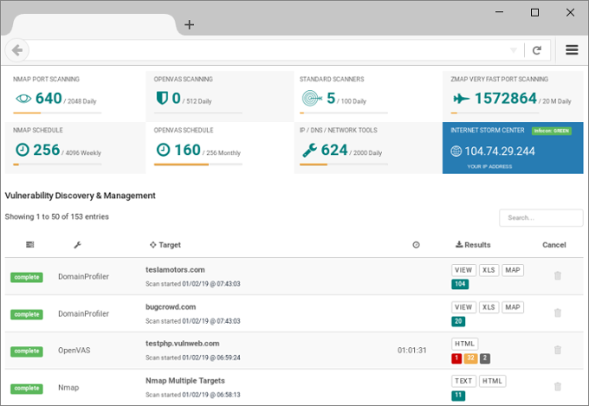Click the 104.74.29.244 IP address
The height and width of the screenshot is (406, 589).
point(500,151)
